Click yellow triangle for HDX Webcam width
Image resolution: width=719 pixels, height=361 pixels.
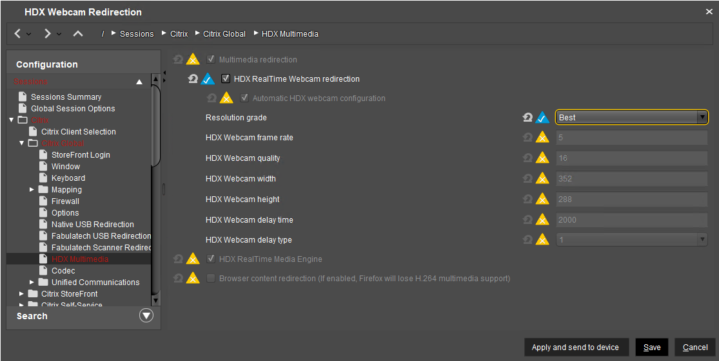coord(542,178)
